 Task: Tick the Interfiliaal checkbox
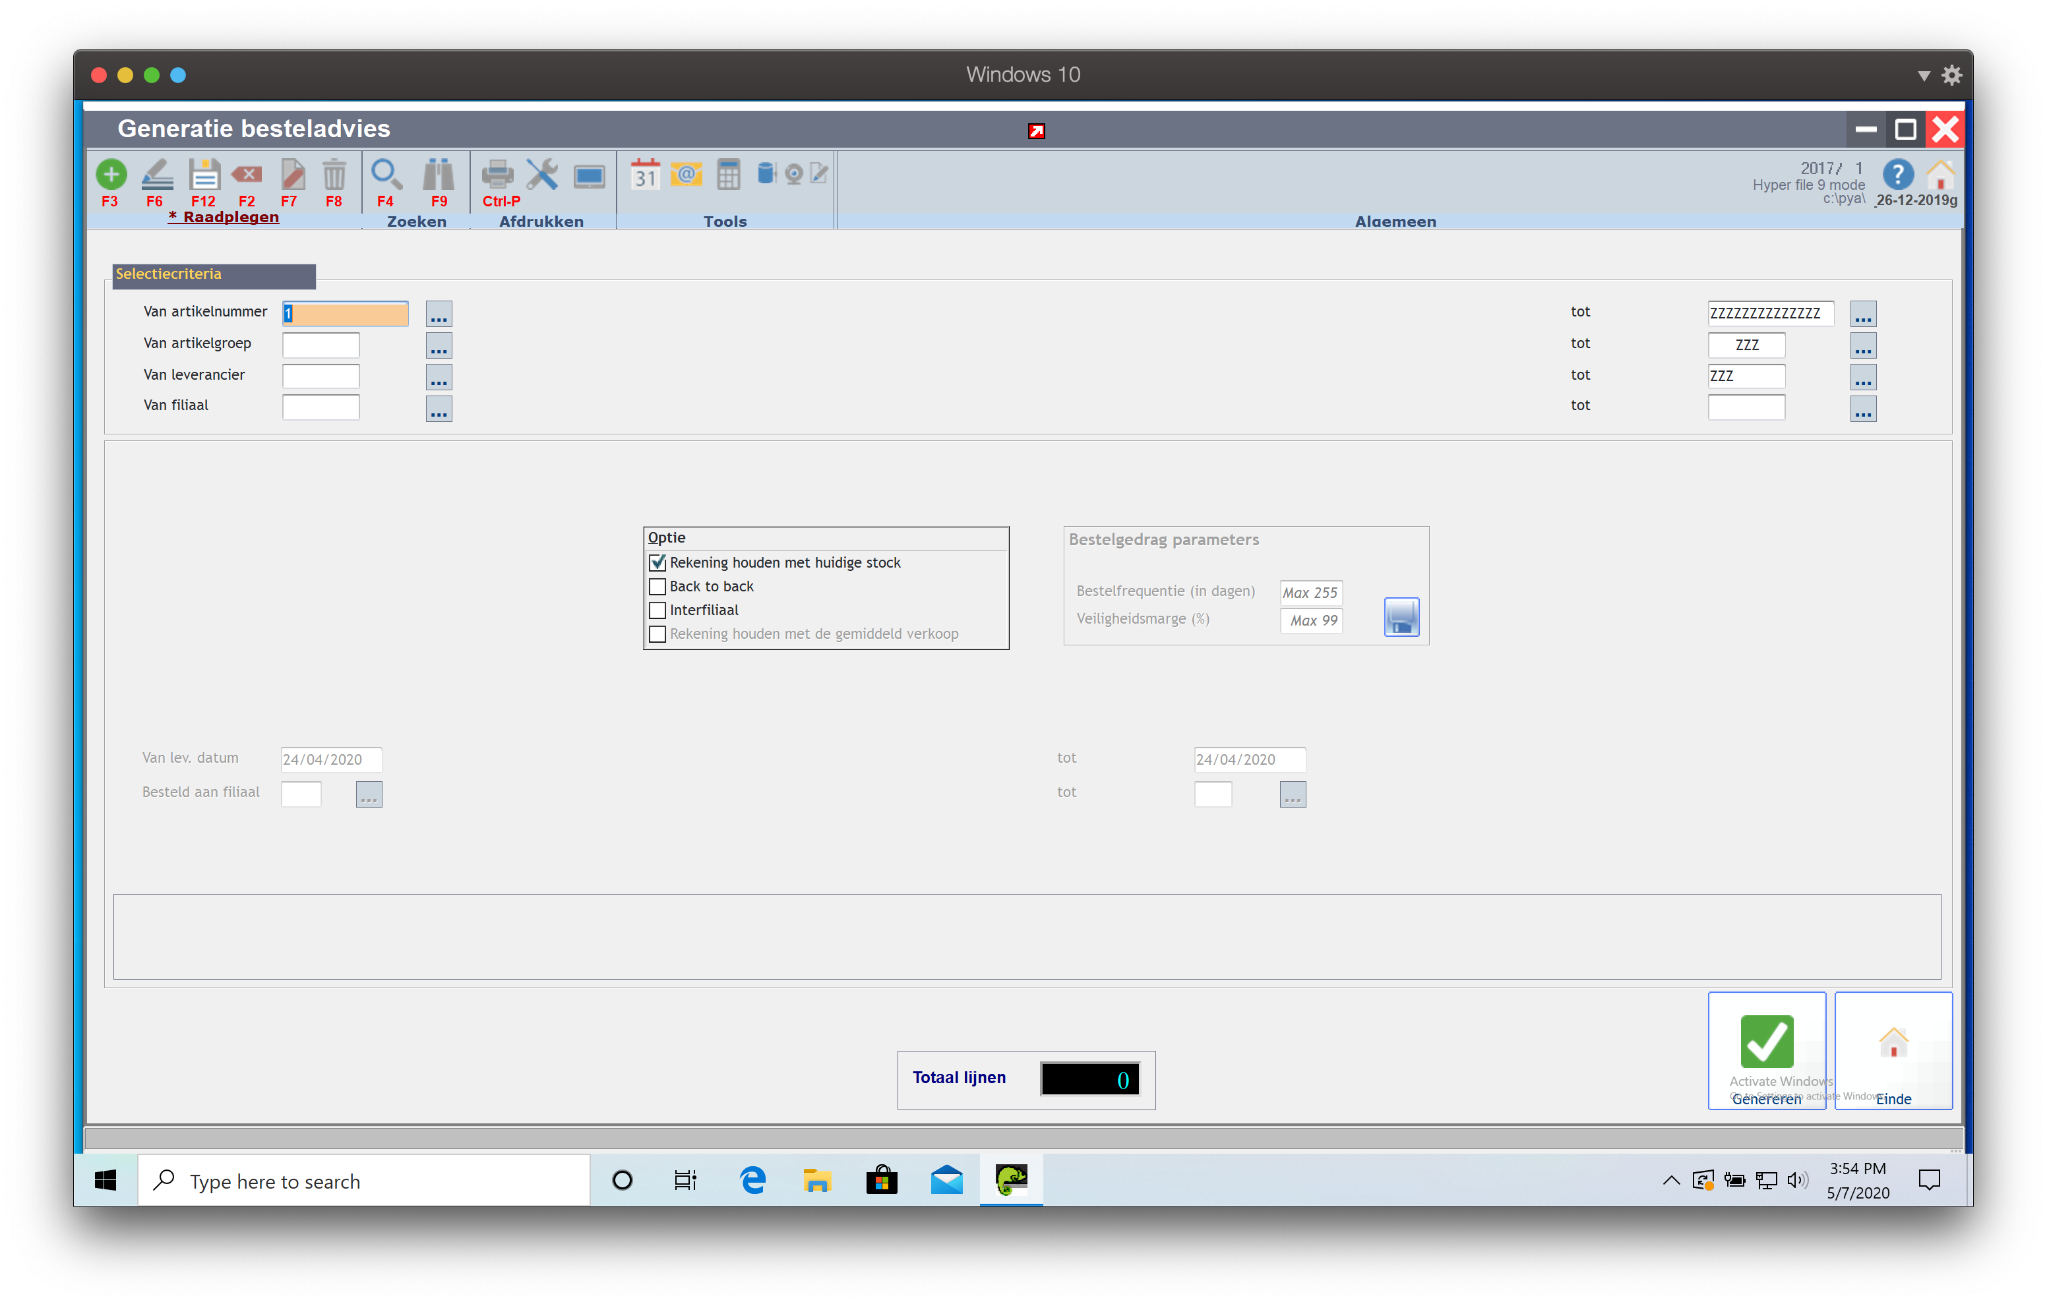point(657,610)
